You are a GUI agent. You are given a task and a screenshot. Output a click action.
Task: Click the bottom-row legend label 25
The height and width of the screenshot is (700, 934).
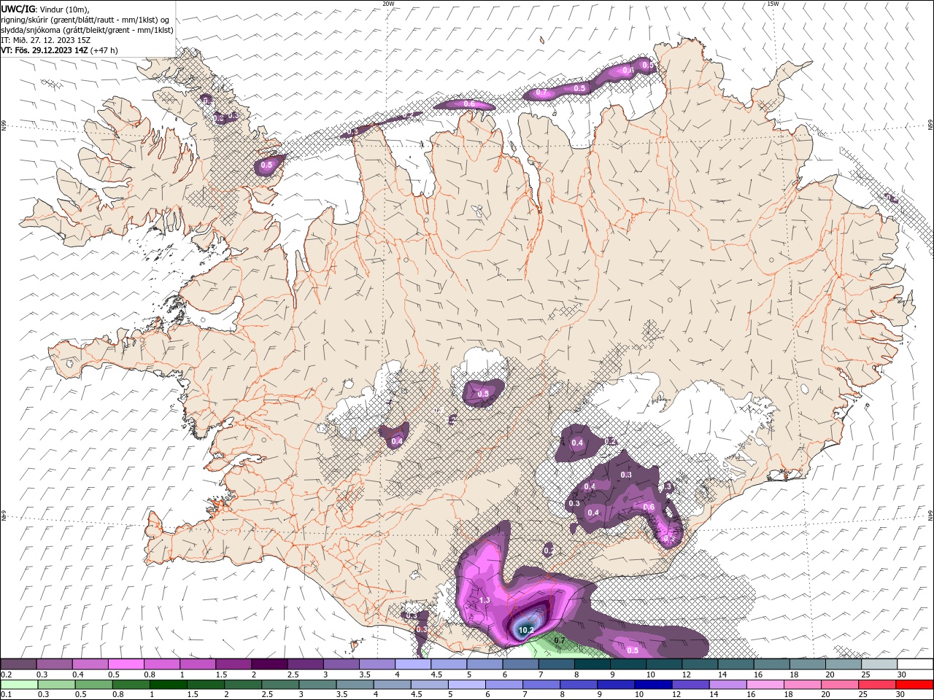tap(862, 695)
